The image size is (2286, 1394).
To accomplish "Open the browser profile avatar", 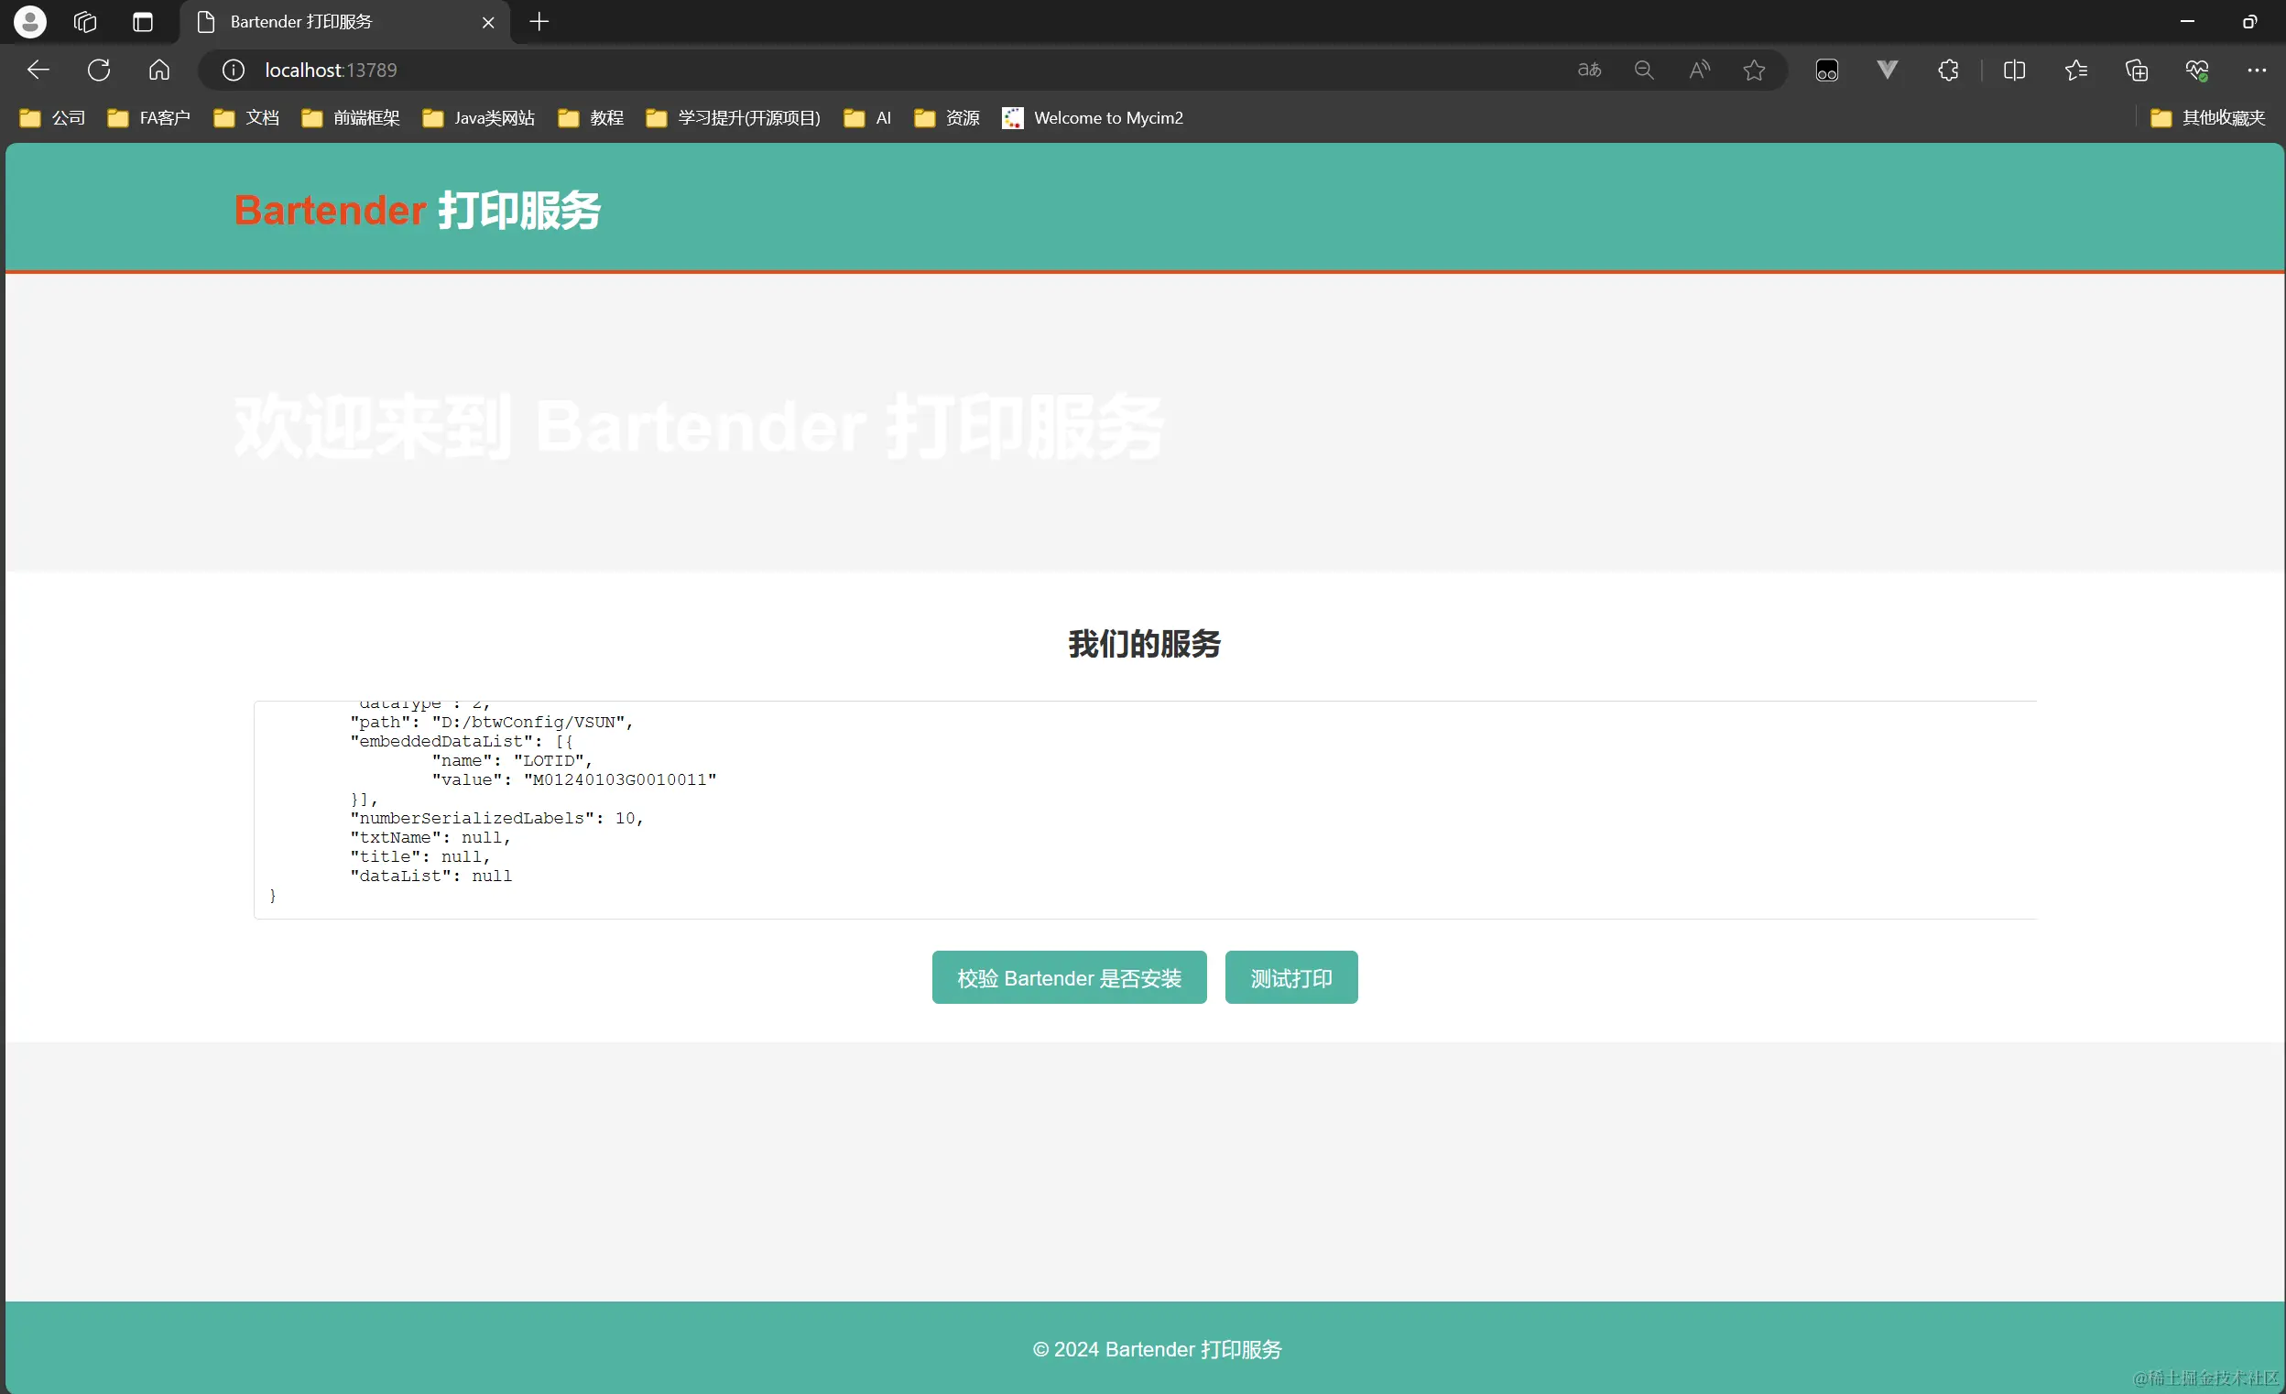I will [29, 21].
